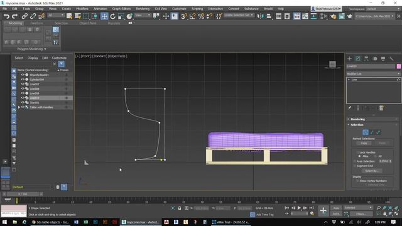Screen dimensions: 402x226
Task: Select the Select and Link tool
Action: (24, 16)
